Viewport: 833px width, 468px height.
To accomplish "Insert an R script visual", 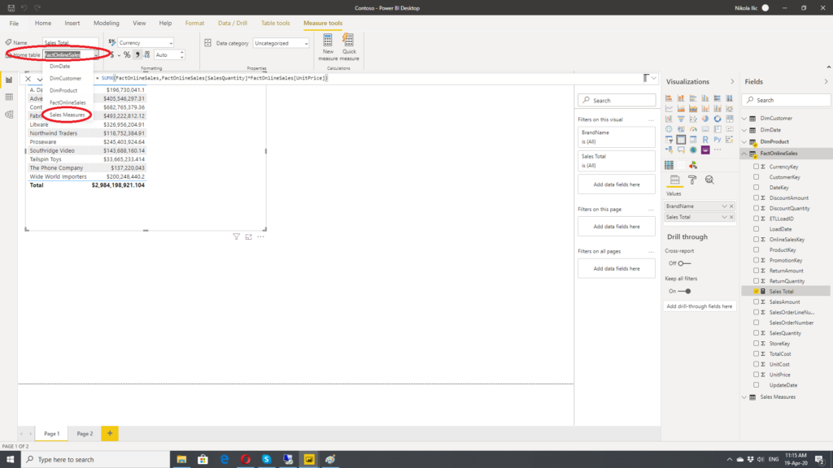I will point(705,140).
